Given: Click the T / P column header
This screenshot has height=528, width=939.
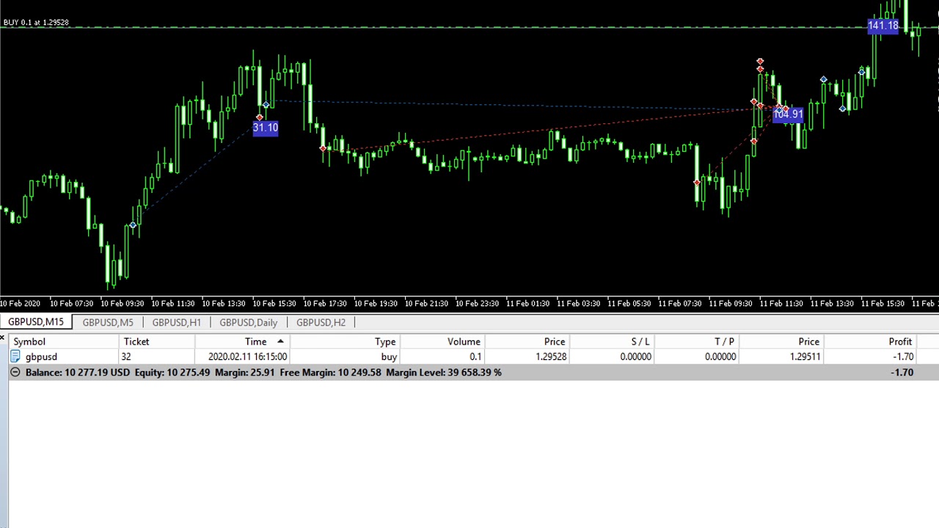Looking at the screenshot, I should point(696,342).
